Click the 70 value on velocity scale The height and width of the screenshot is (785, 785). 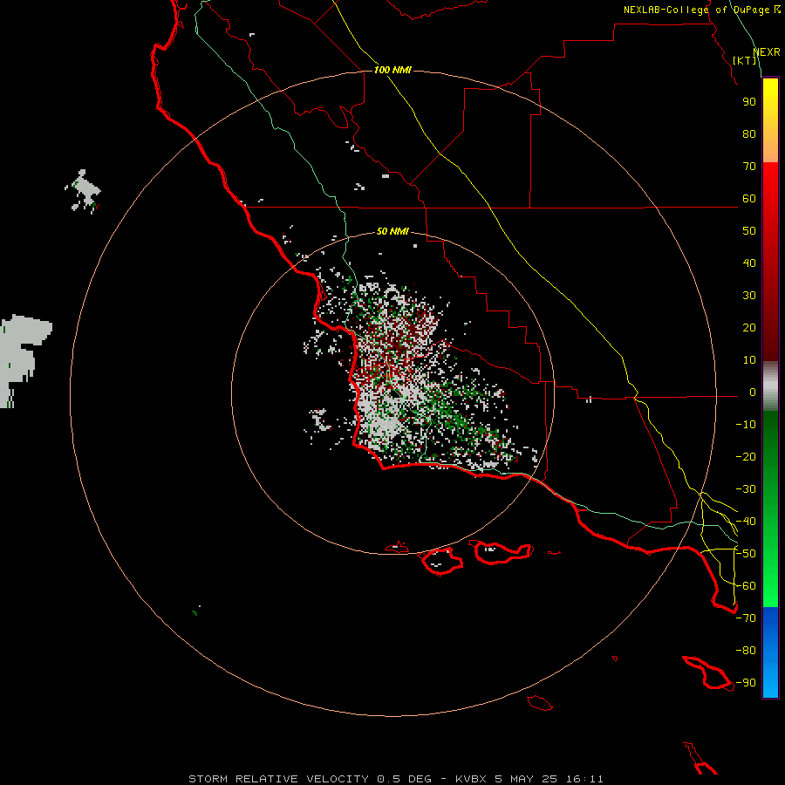pos(749,167)
